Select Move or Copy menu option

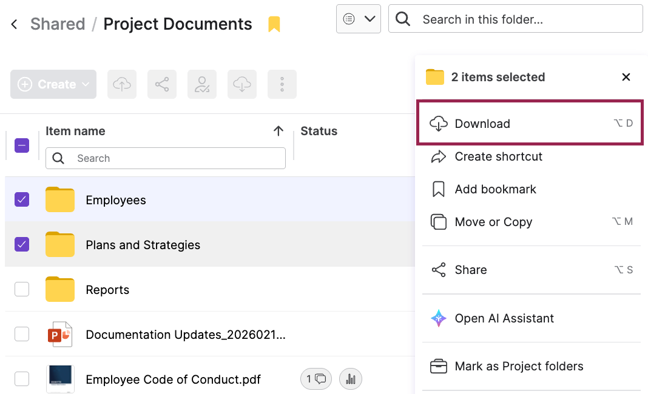point(493,222)
